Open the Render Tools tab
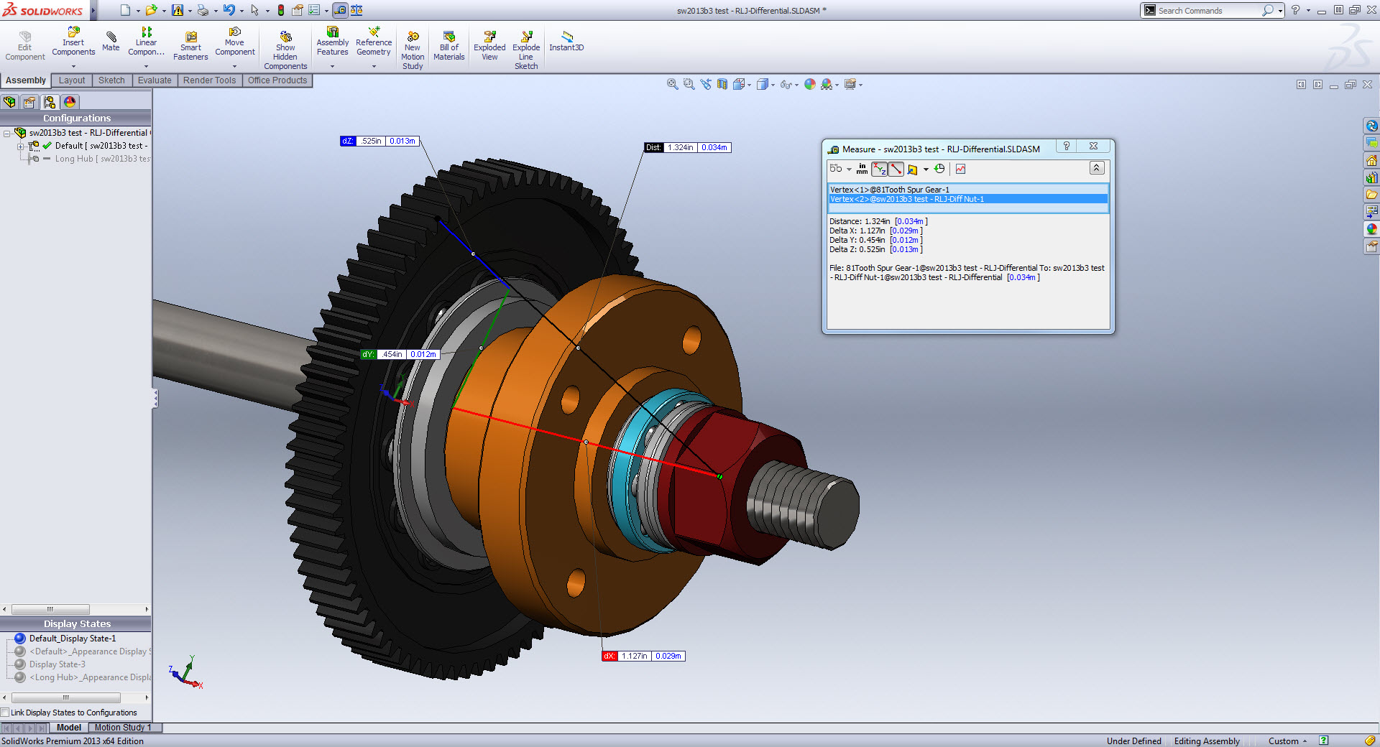 [x=209, y=80]
